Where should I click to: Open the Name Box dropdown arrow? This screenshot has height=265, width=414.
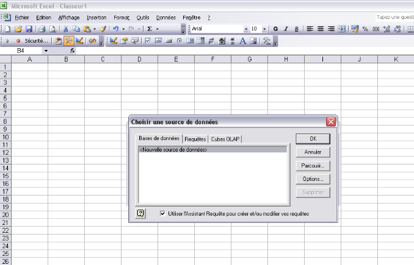pyautogui.click(x=46, y=51)
